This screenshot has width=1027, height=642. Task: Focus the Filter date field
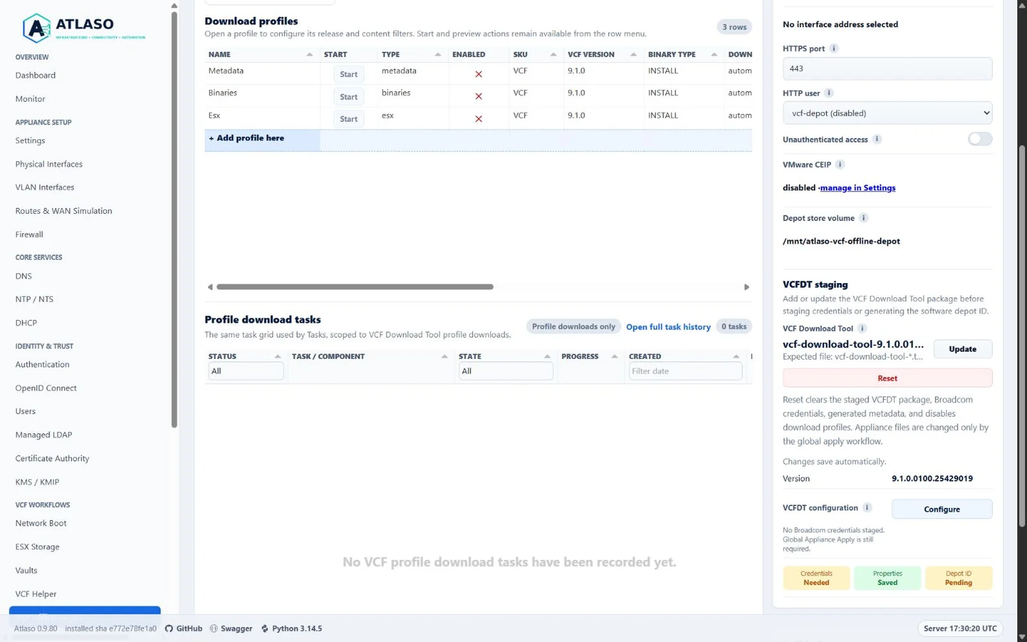pyautogui.click(x=686, y=371)
